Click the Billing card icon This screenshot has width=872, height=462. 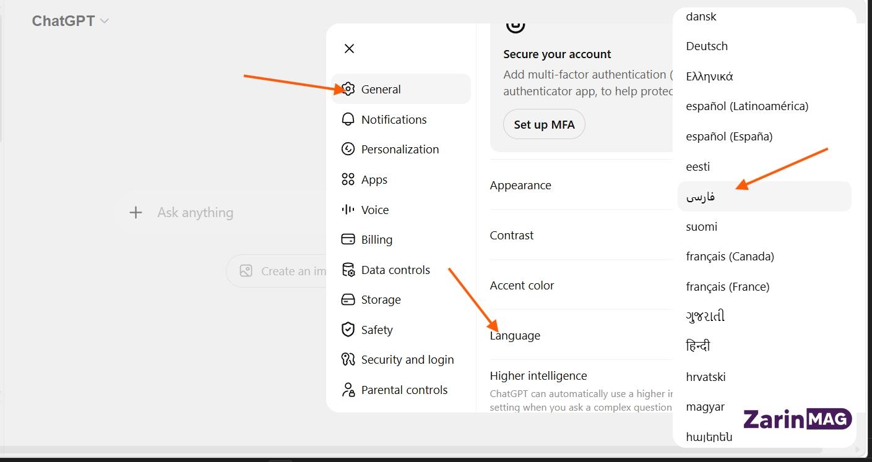coord(348,239)
